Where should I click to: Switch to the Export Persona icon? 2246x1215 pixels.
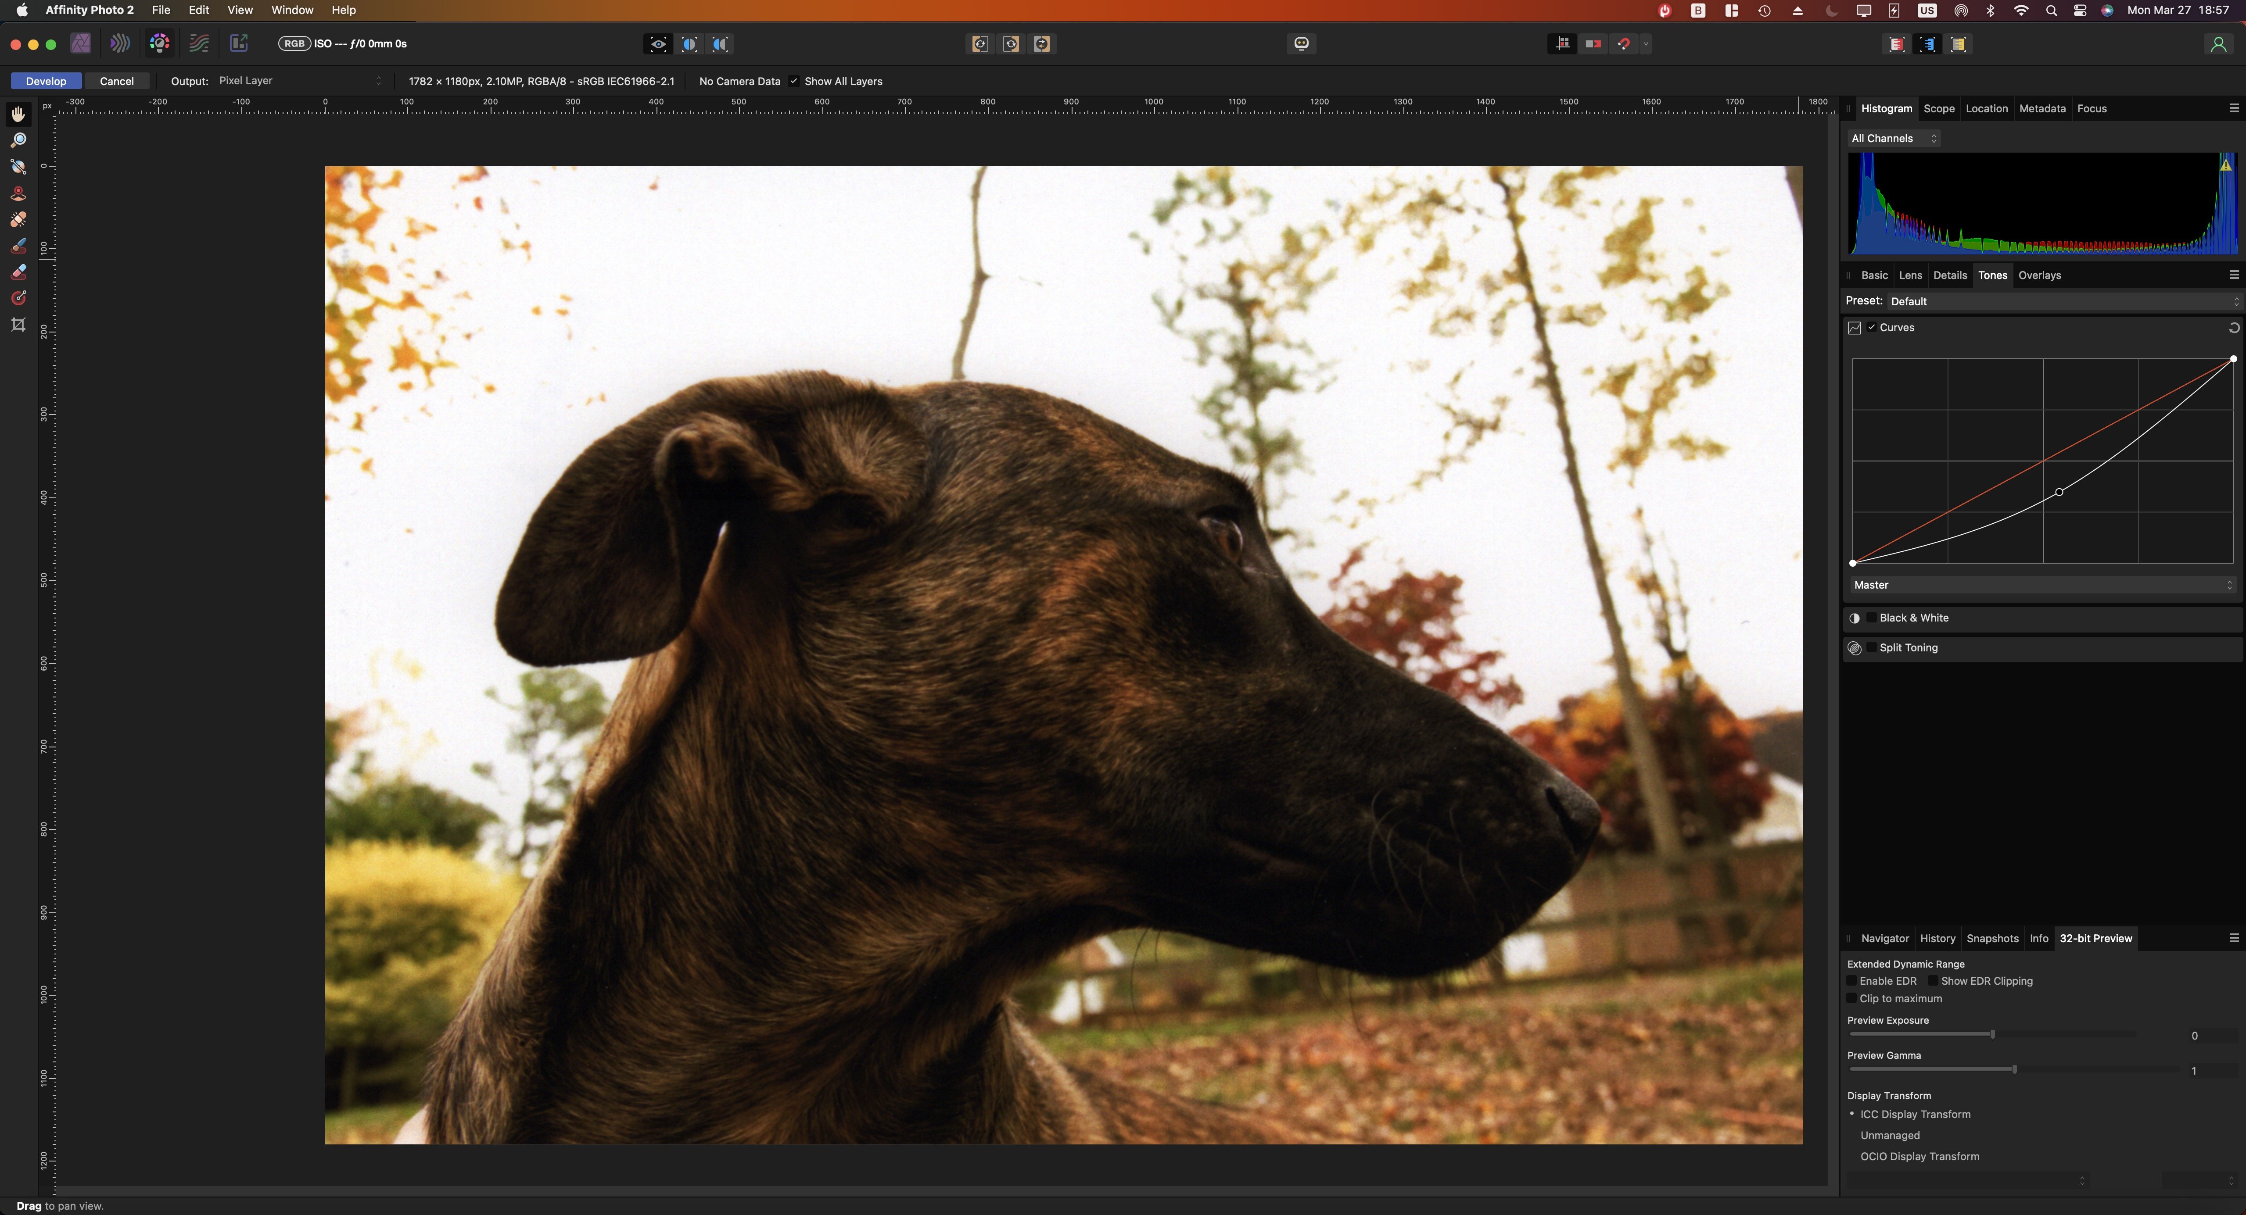point(238,43)
